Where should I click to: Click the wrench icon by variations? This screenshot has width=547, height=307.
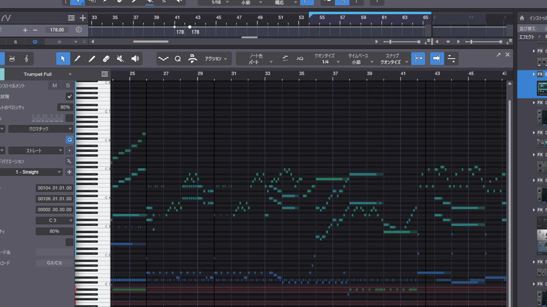(69, 161)
